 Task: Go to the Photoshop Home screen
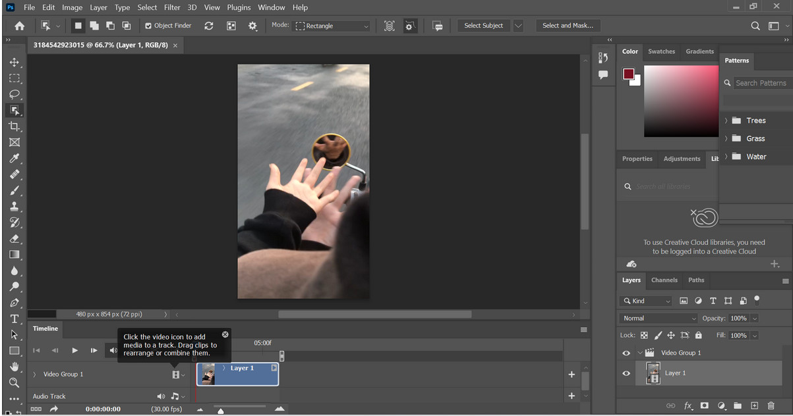19,26
